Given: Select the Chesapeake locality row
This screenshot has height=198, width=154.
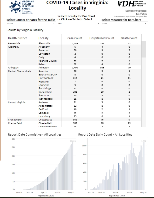Looking at the screenshot, I should pyautogui.click(x=74, y=120).
